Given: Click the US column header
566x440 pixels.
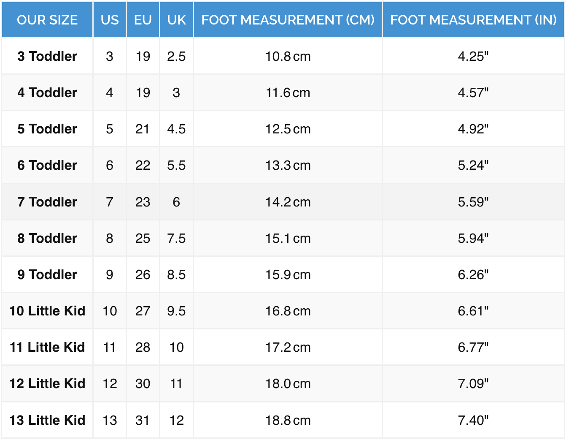Looking at the screenshot, I should (x=110, y=20).
